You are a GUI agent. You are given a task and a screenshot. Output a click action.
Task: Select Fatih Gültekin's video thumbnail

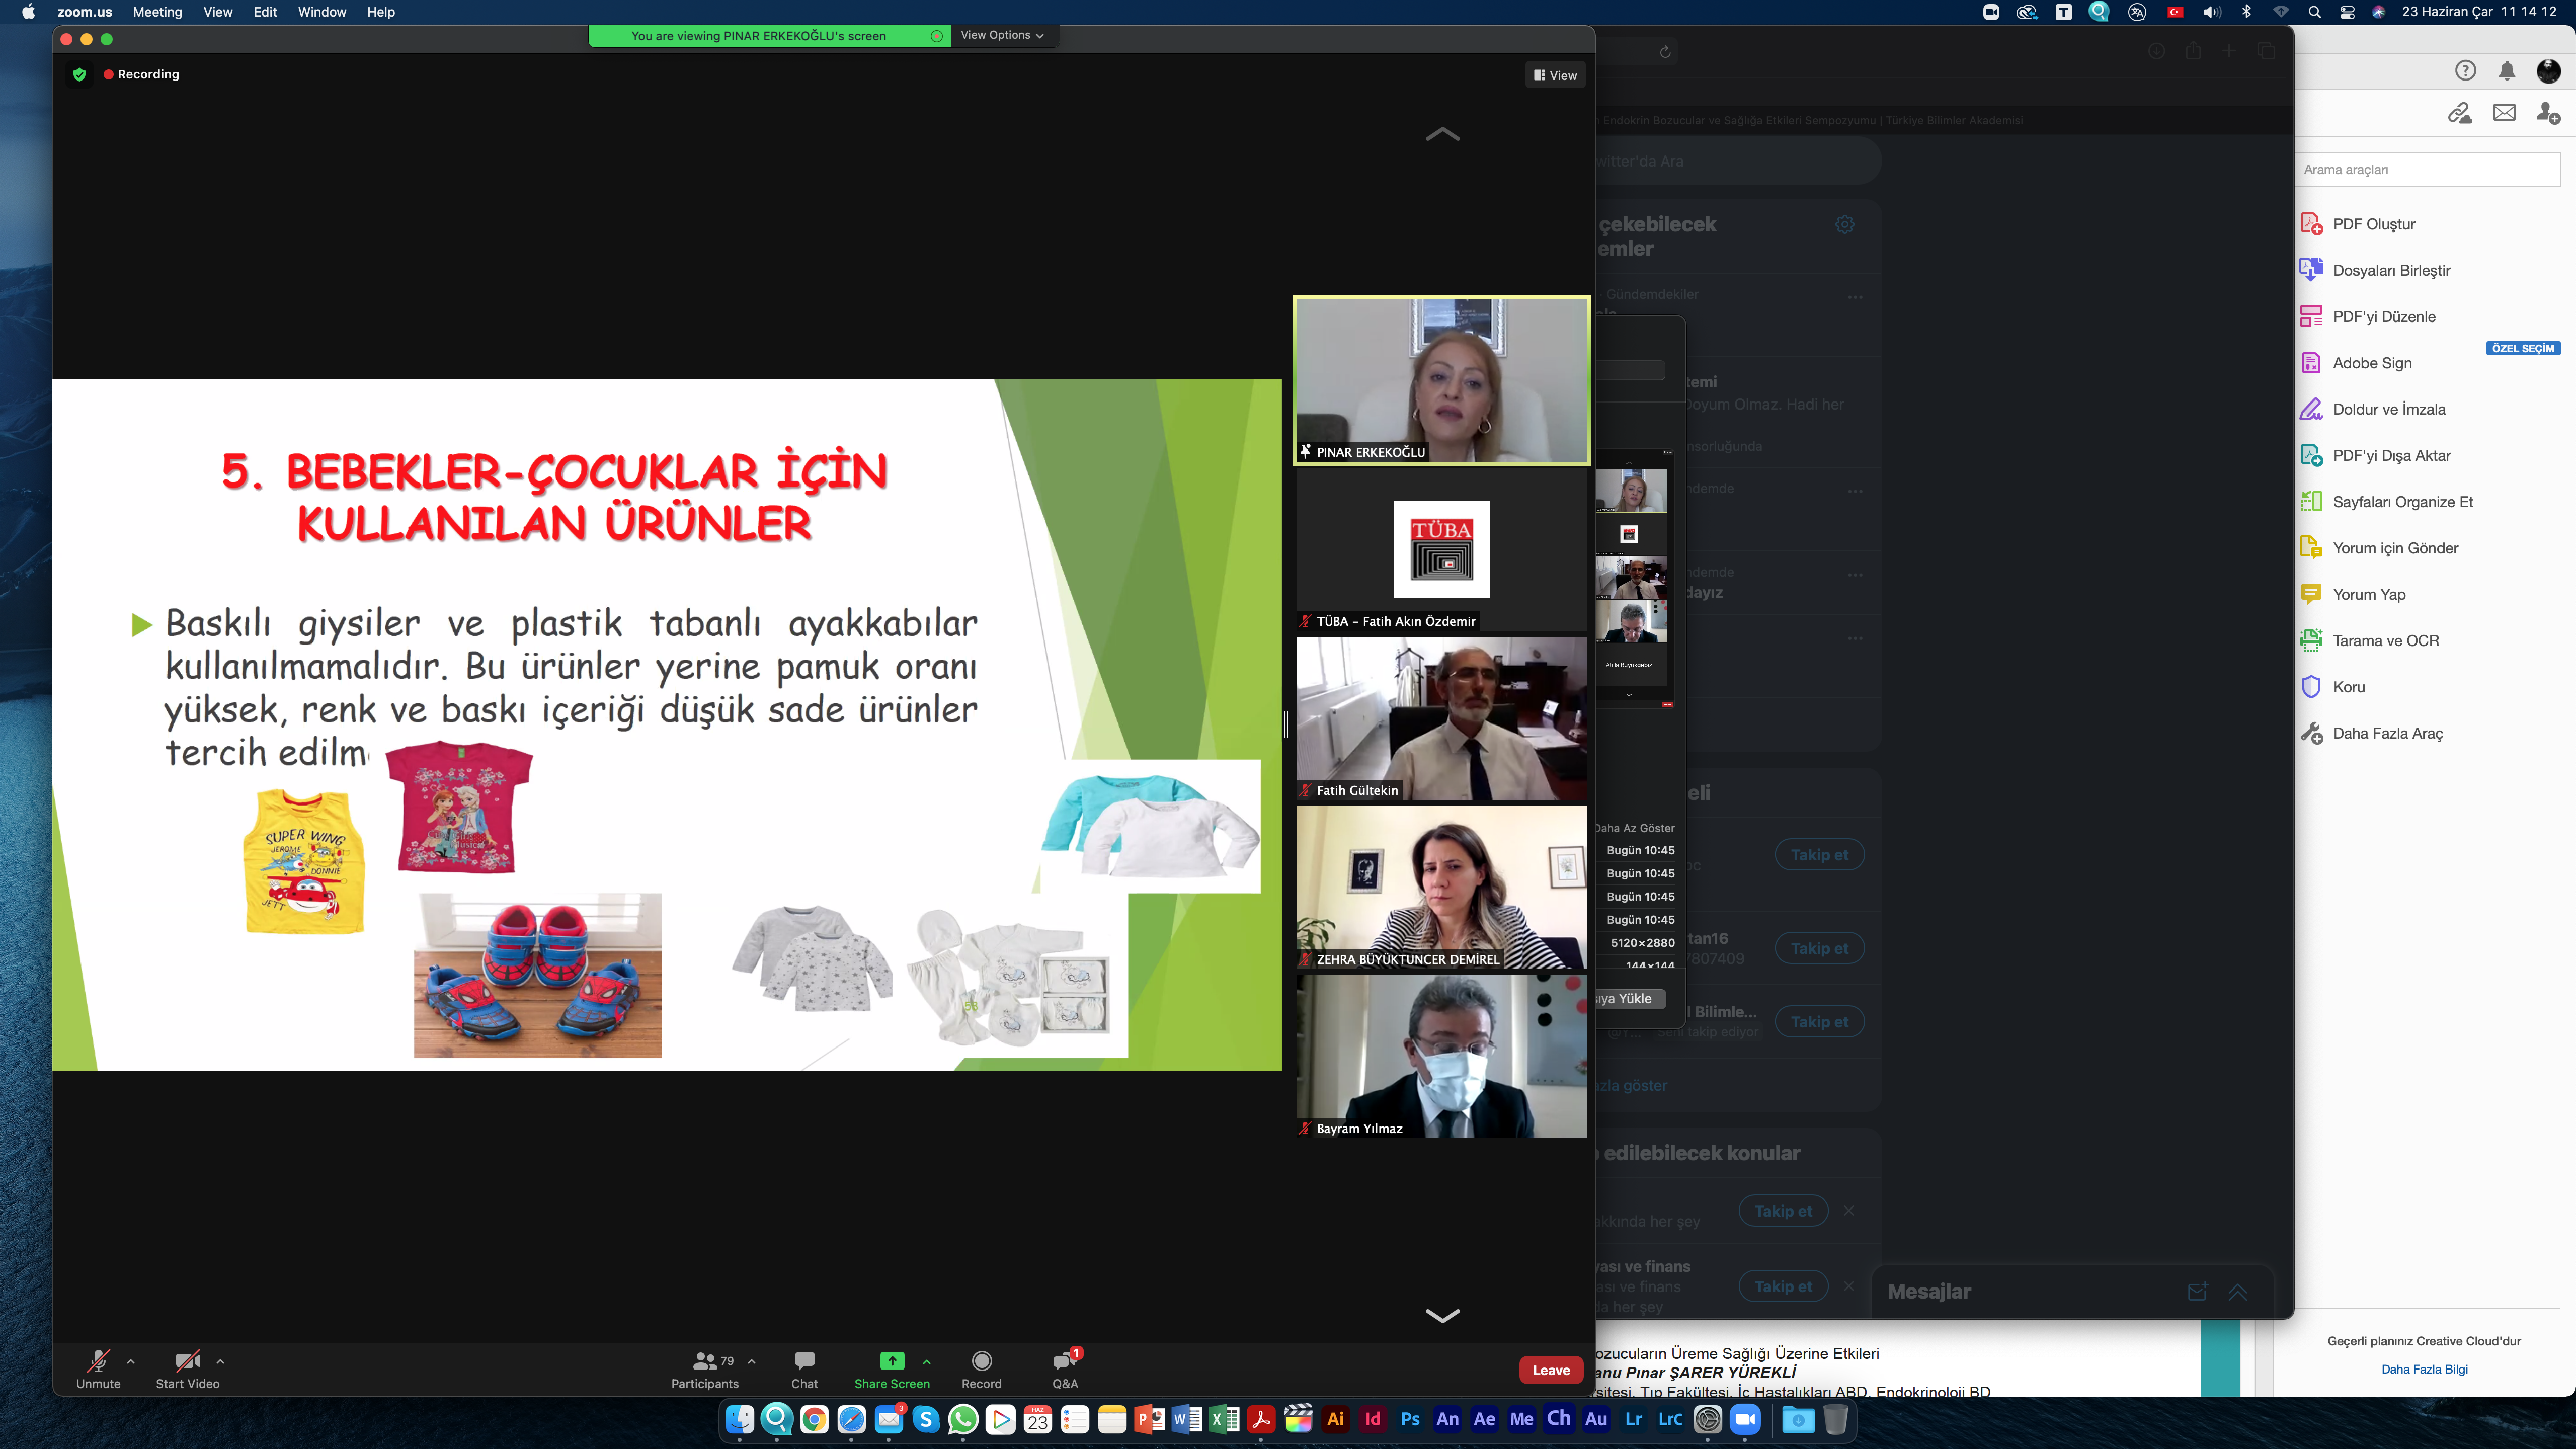1441,718
